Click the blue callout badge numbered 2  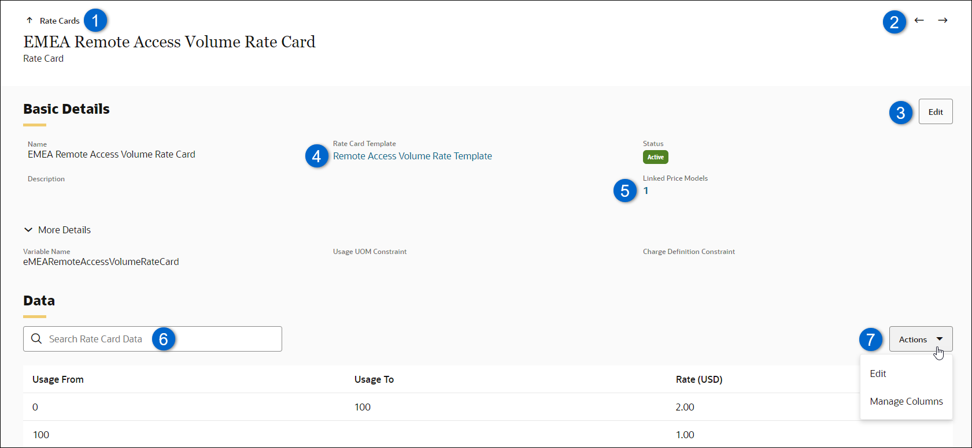(894, 22)
